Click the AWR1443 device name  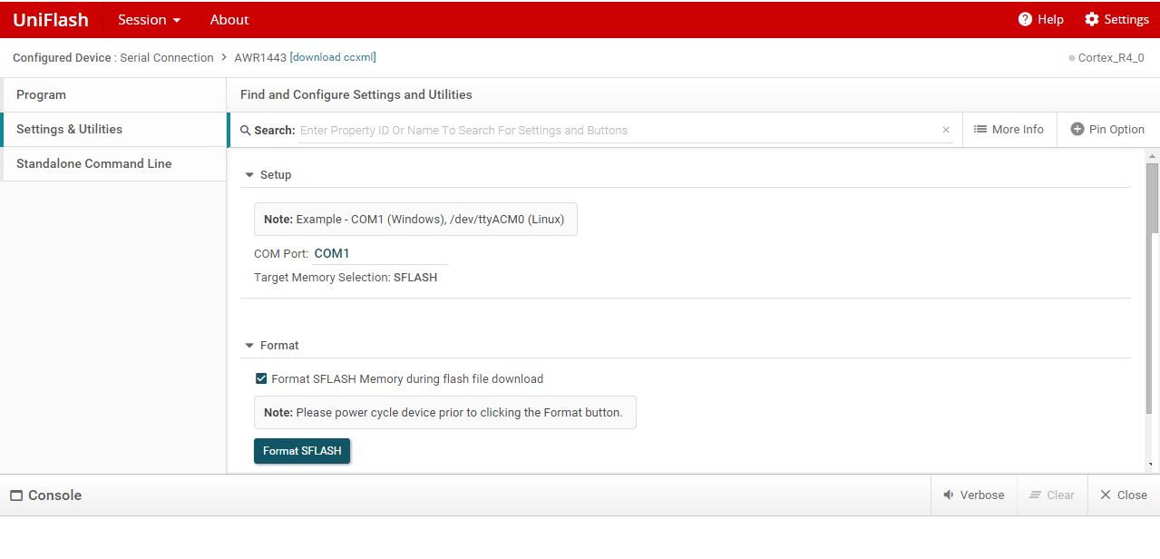(260, 57)
